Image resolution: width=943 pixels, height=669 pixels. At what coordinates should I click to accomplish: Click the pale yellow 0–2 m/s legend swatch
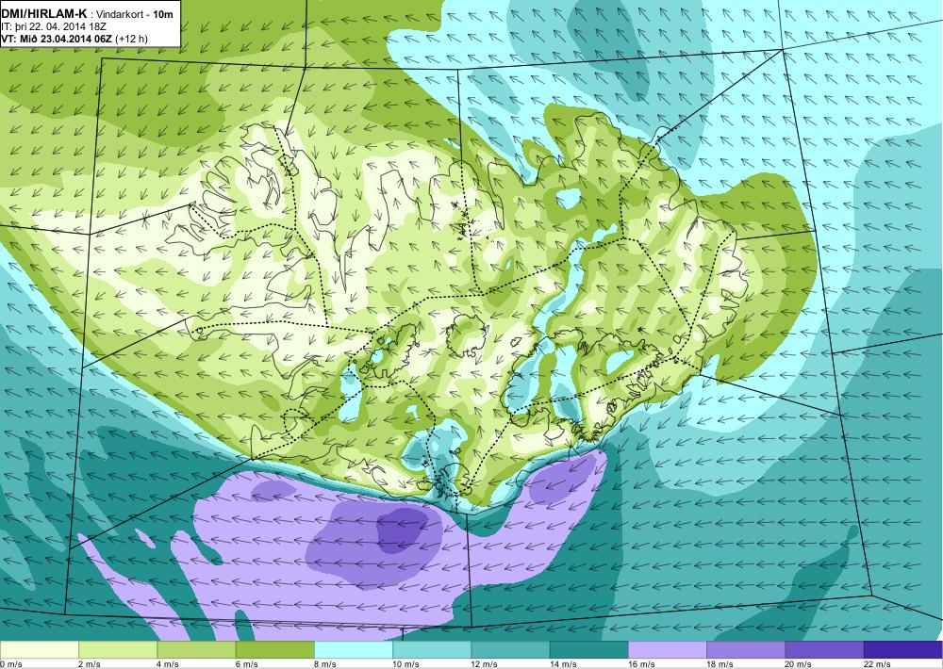click(x=40, y=650)
